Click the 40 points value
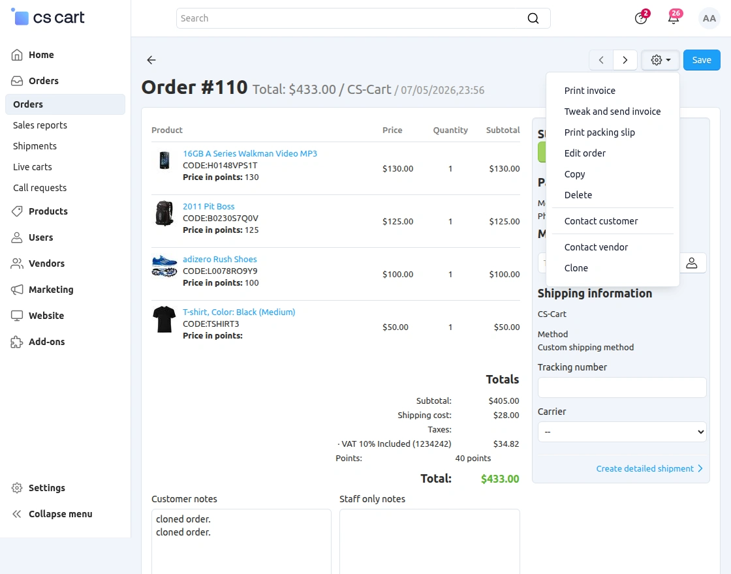The height and width of the screenshot is (574, 731). [x=473, y=459]
